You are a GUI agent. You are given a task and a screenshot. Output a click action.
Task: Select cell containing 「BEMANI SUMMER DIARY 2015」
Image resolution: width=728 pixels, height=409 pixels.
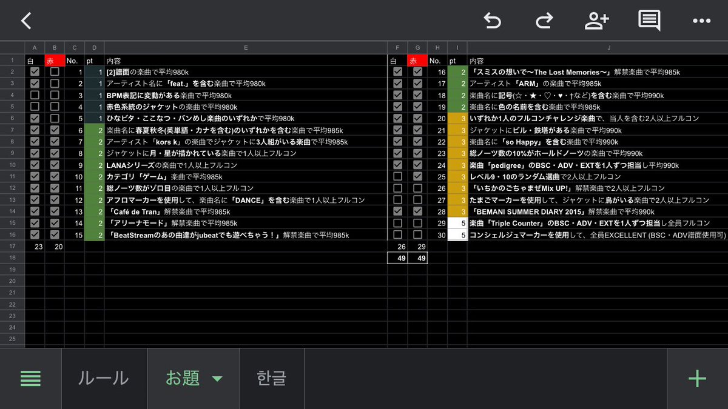[x=598, y=211]
